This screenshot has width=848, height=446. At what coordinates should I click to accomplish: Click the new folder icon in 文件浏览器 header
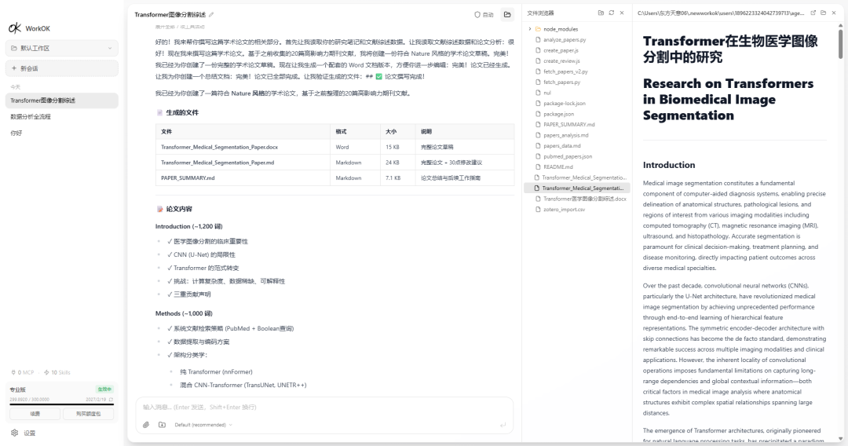[x=601, y=13]
